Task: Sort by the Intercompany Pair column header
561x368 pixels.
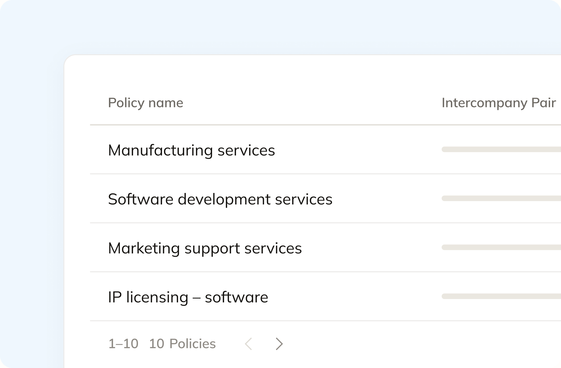Action: click(499, 103)
